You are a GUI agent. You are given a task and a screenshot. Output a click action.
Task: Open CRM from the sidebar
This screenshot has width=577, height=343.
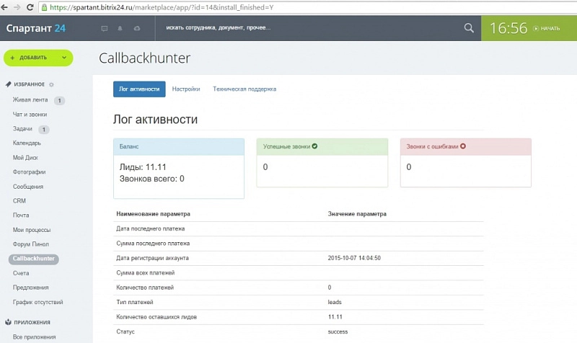(x=19, y=201)
